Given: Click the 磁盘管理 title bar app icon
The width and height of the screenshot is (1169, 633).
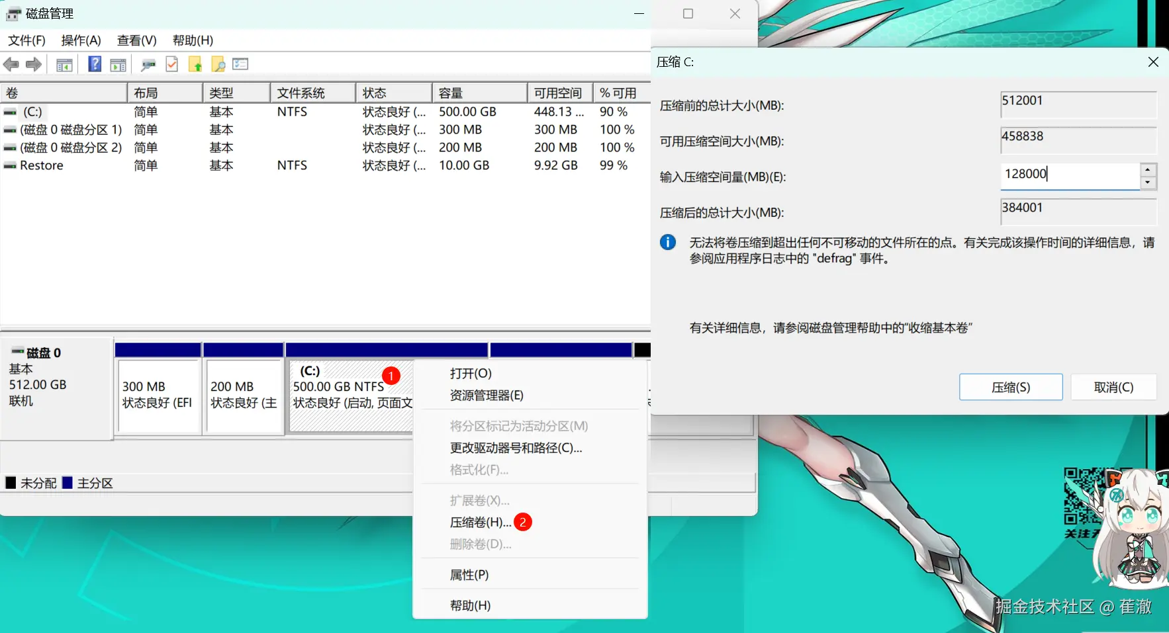Looking at the screenshot, I should pos(13,14).
